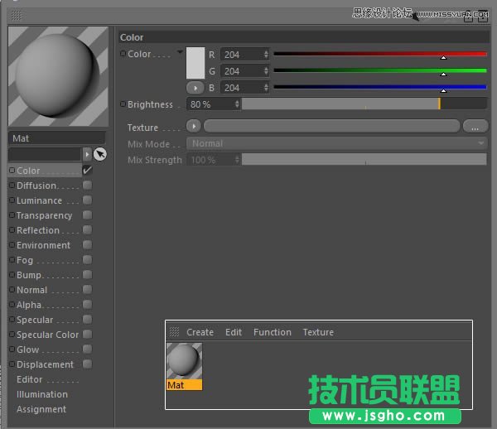497x429 pixels.
Task: Click the Mix Strength stepper arrows
Action: coord(237,160)
